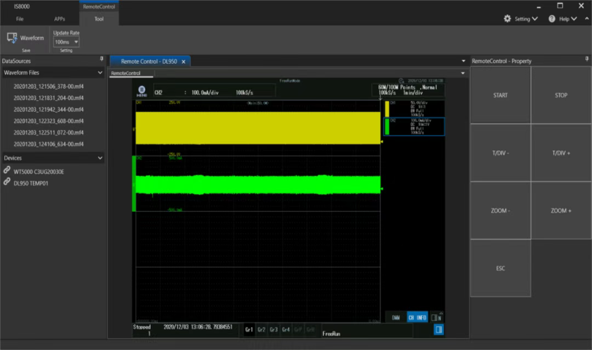Open the Help dropdown arrow
Screen dimensions: 592x350
[x=574, y=19]
